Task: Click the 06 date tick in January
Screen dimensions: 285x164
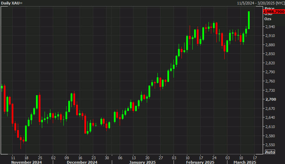Action: (x=120, y=157)
